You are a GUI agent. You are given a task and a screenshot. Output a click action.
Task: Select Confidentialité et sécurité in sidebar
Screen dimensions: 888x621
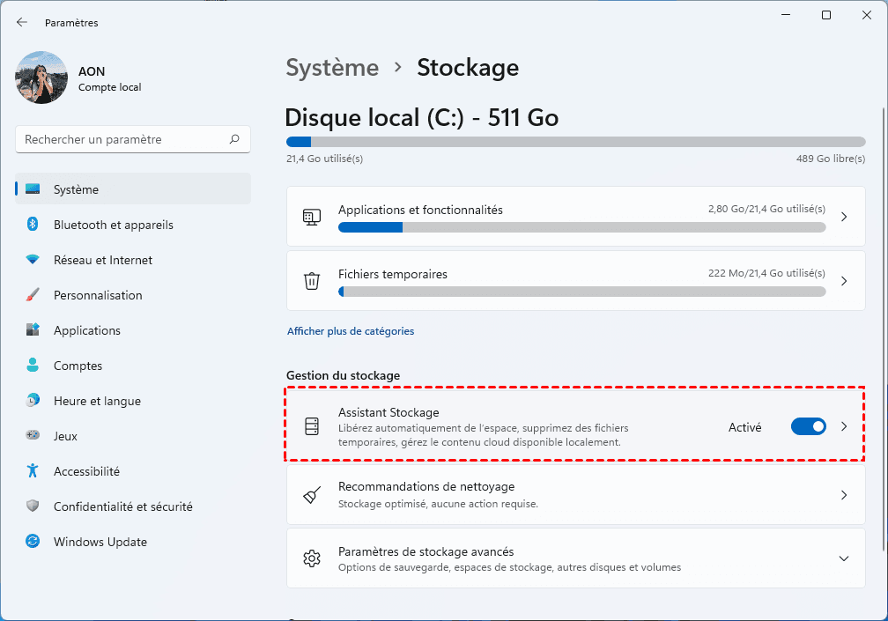pos(122,506)
